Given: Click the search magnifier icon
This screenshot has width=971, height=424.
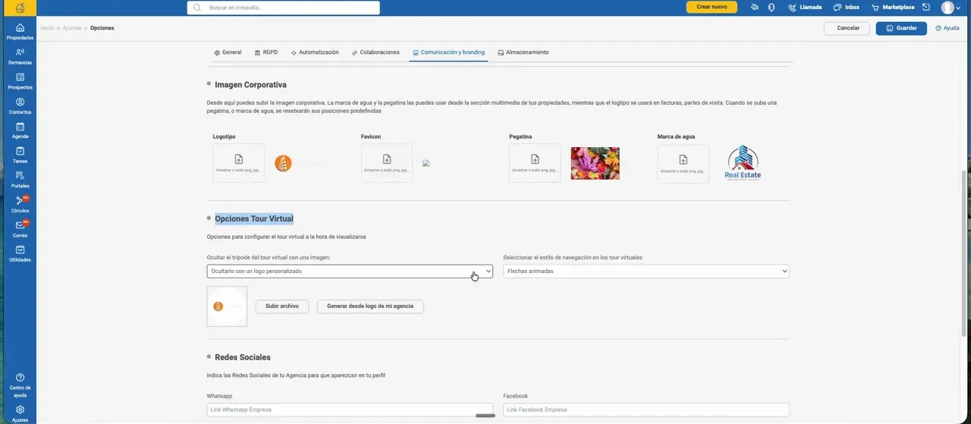Looking at the screenshot, I should point(197,8).
